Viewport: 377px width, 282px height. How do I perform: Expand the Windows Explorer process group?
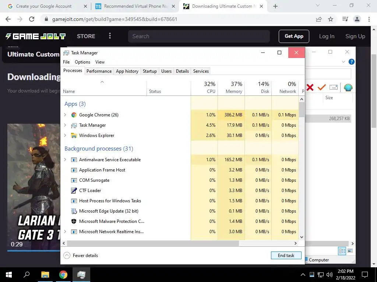pos(65,135)
